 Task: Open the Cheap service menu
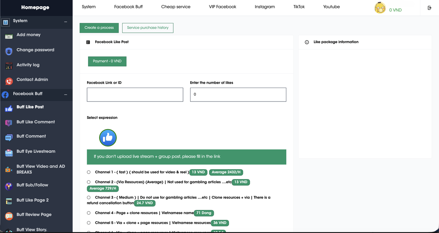(176, 7)
